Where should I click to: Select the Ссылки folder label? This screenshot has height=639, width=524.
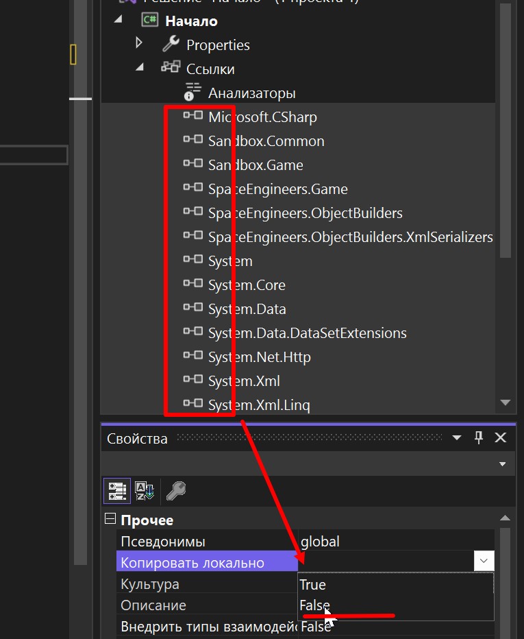(x=210, y=69)
